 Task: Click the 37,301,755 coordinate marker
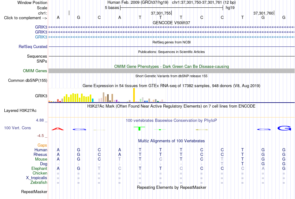point(161,13)
